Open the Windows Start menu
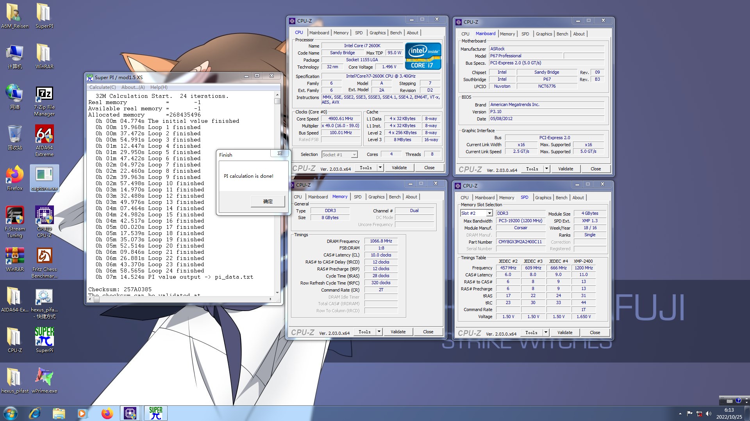 click(x=11, y=413)
